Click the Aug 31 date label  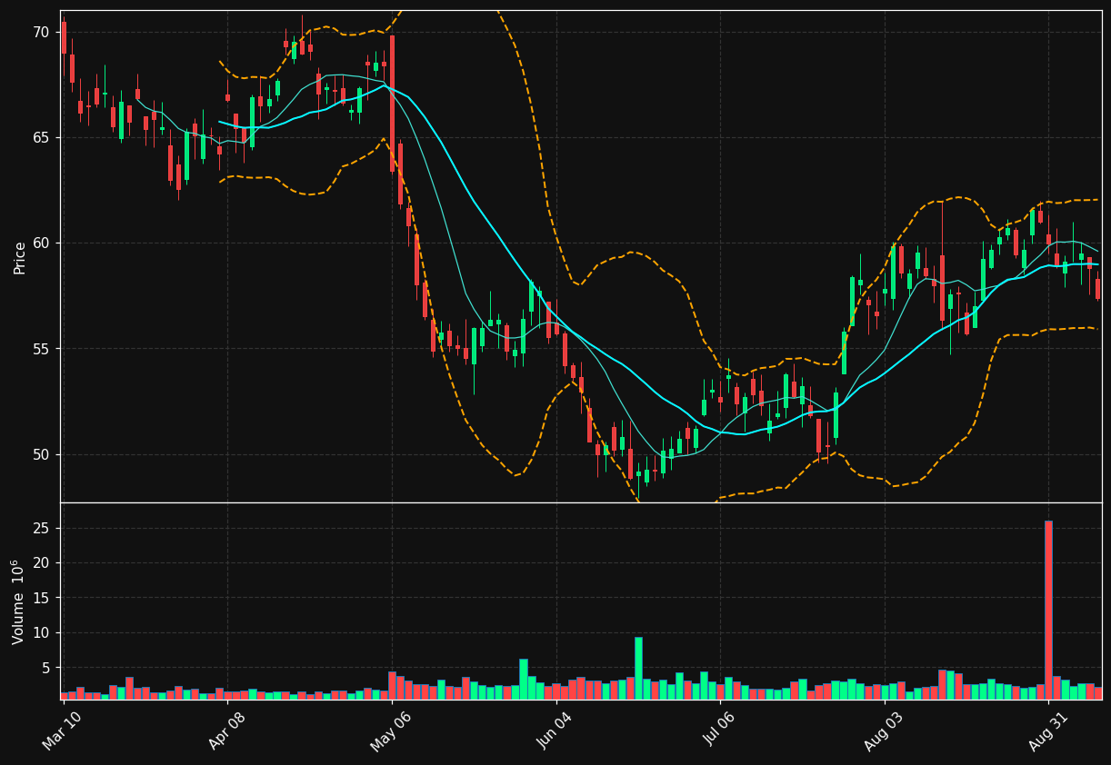point(1048,731)
